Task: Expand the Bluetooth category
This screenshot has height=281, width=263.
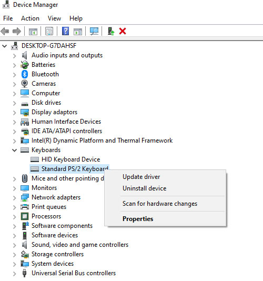Action: click(15, 75)
